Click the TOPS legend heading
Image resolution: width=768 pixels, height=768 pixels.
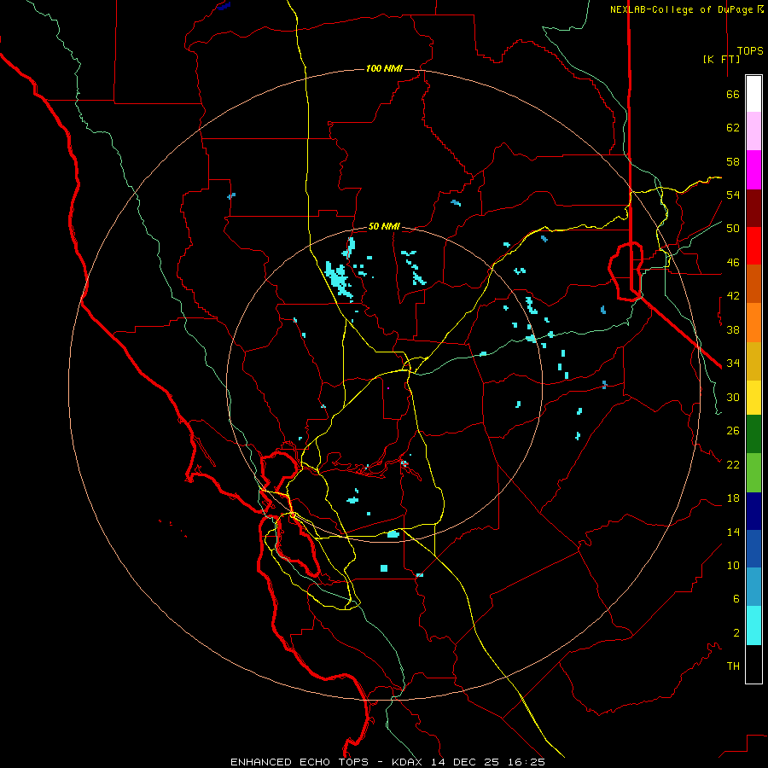point(750,51)
